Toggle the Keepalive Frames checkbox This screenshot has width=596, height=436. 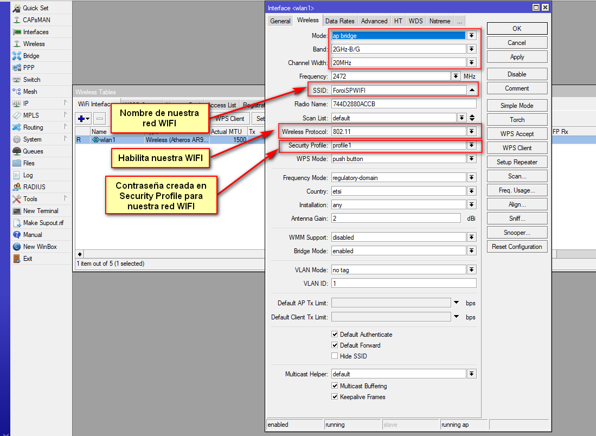pos(335,397)
